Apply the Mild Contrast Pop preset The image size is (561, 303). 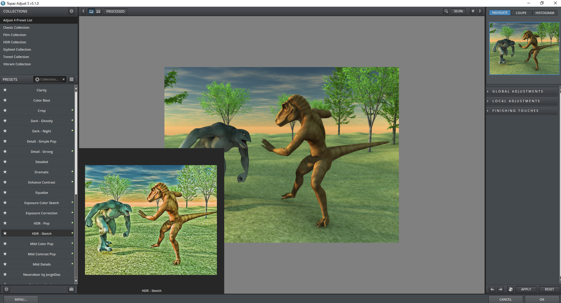(x=42, y=254)
